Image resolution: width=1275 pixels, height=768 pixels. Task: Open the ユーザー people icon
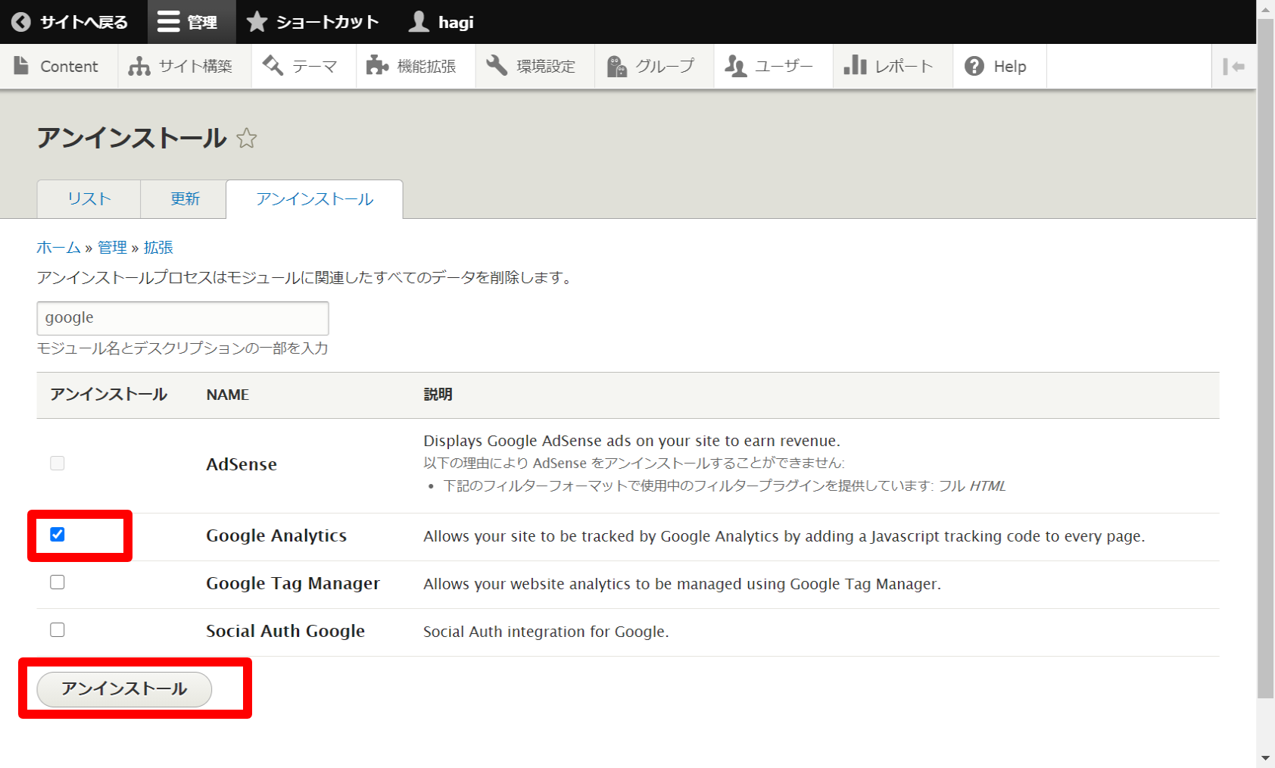click(x=736, y=66)
